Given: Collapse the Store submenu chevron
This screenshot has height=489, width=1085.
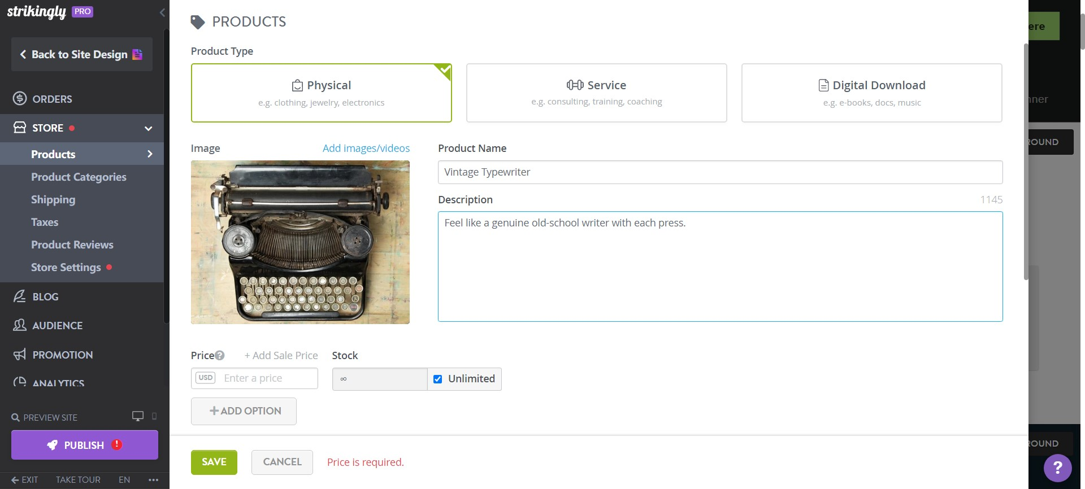Looking at the screenshot, I should coord(148,128).
